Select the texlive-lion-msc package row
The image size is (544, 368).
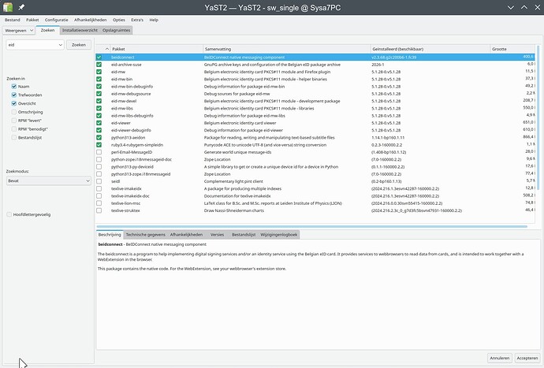(315, 203)
